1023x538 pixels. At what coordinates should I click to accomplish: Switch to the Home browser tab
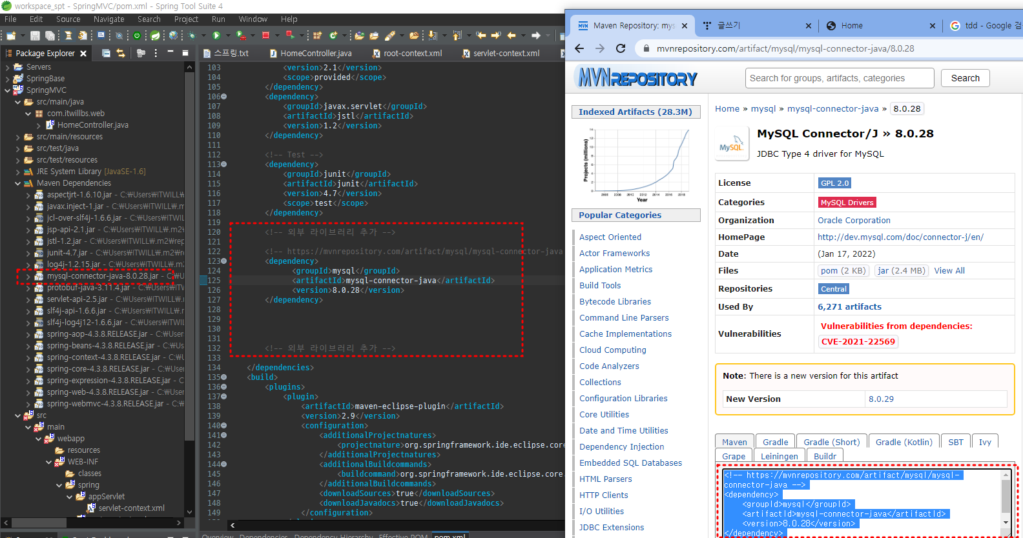[879, 26]
